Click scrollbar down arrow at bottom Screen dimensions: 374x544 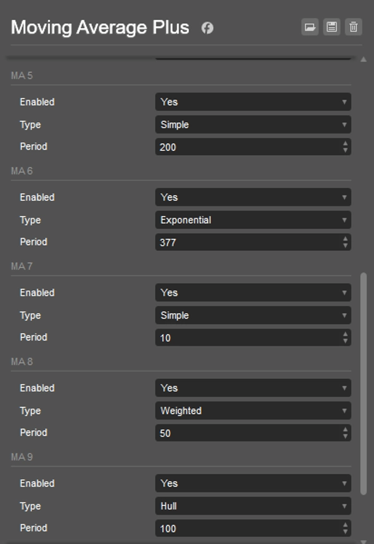point(364,539)
